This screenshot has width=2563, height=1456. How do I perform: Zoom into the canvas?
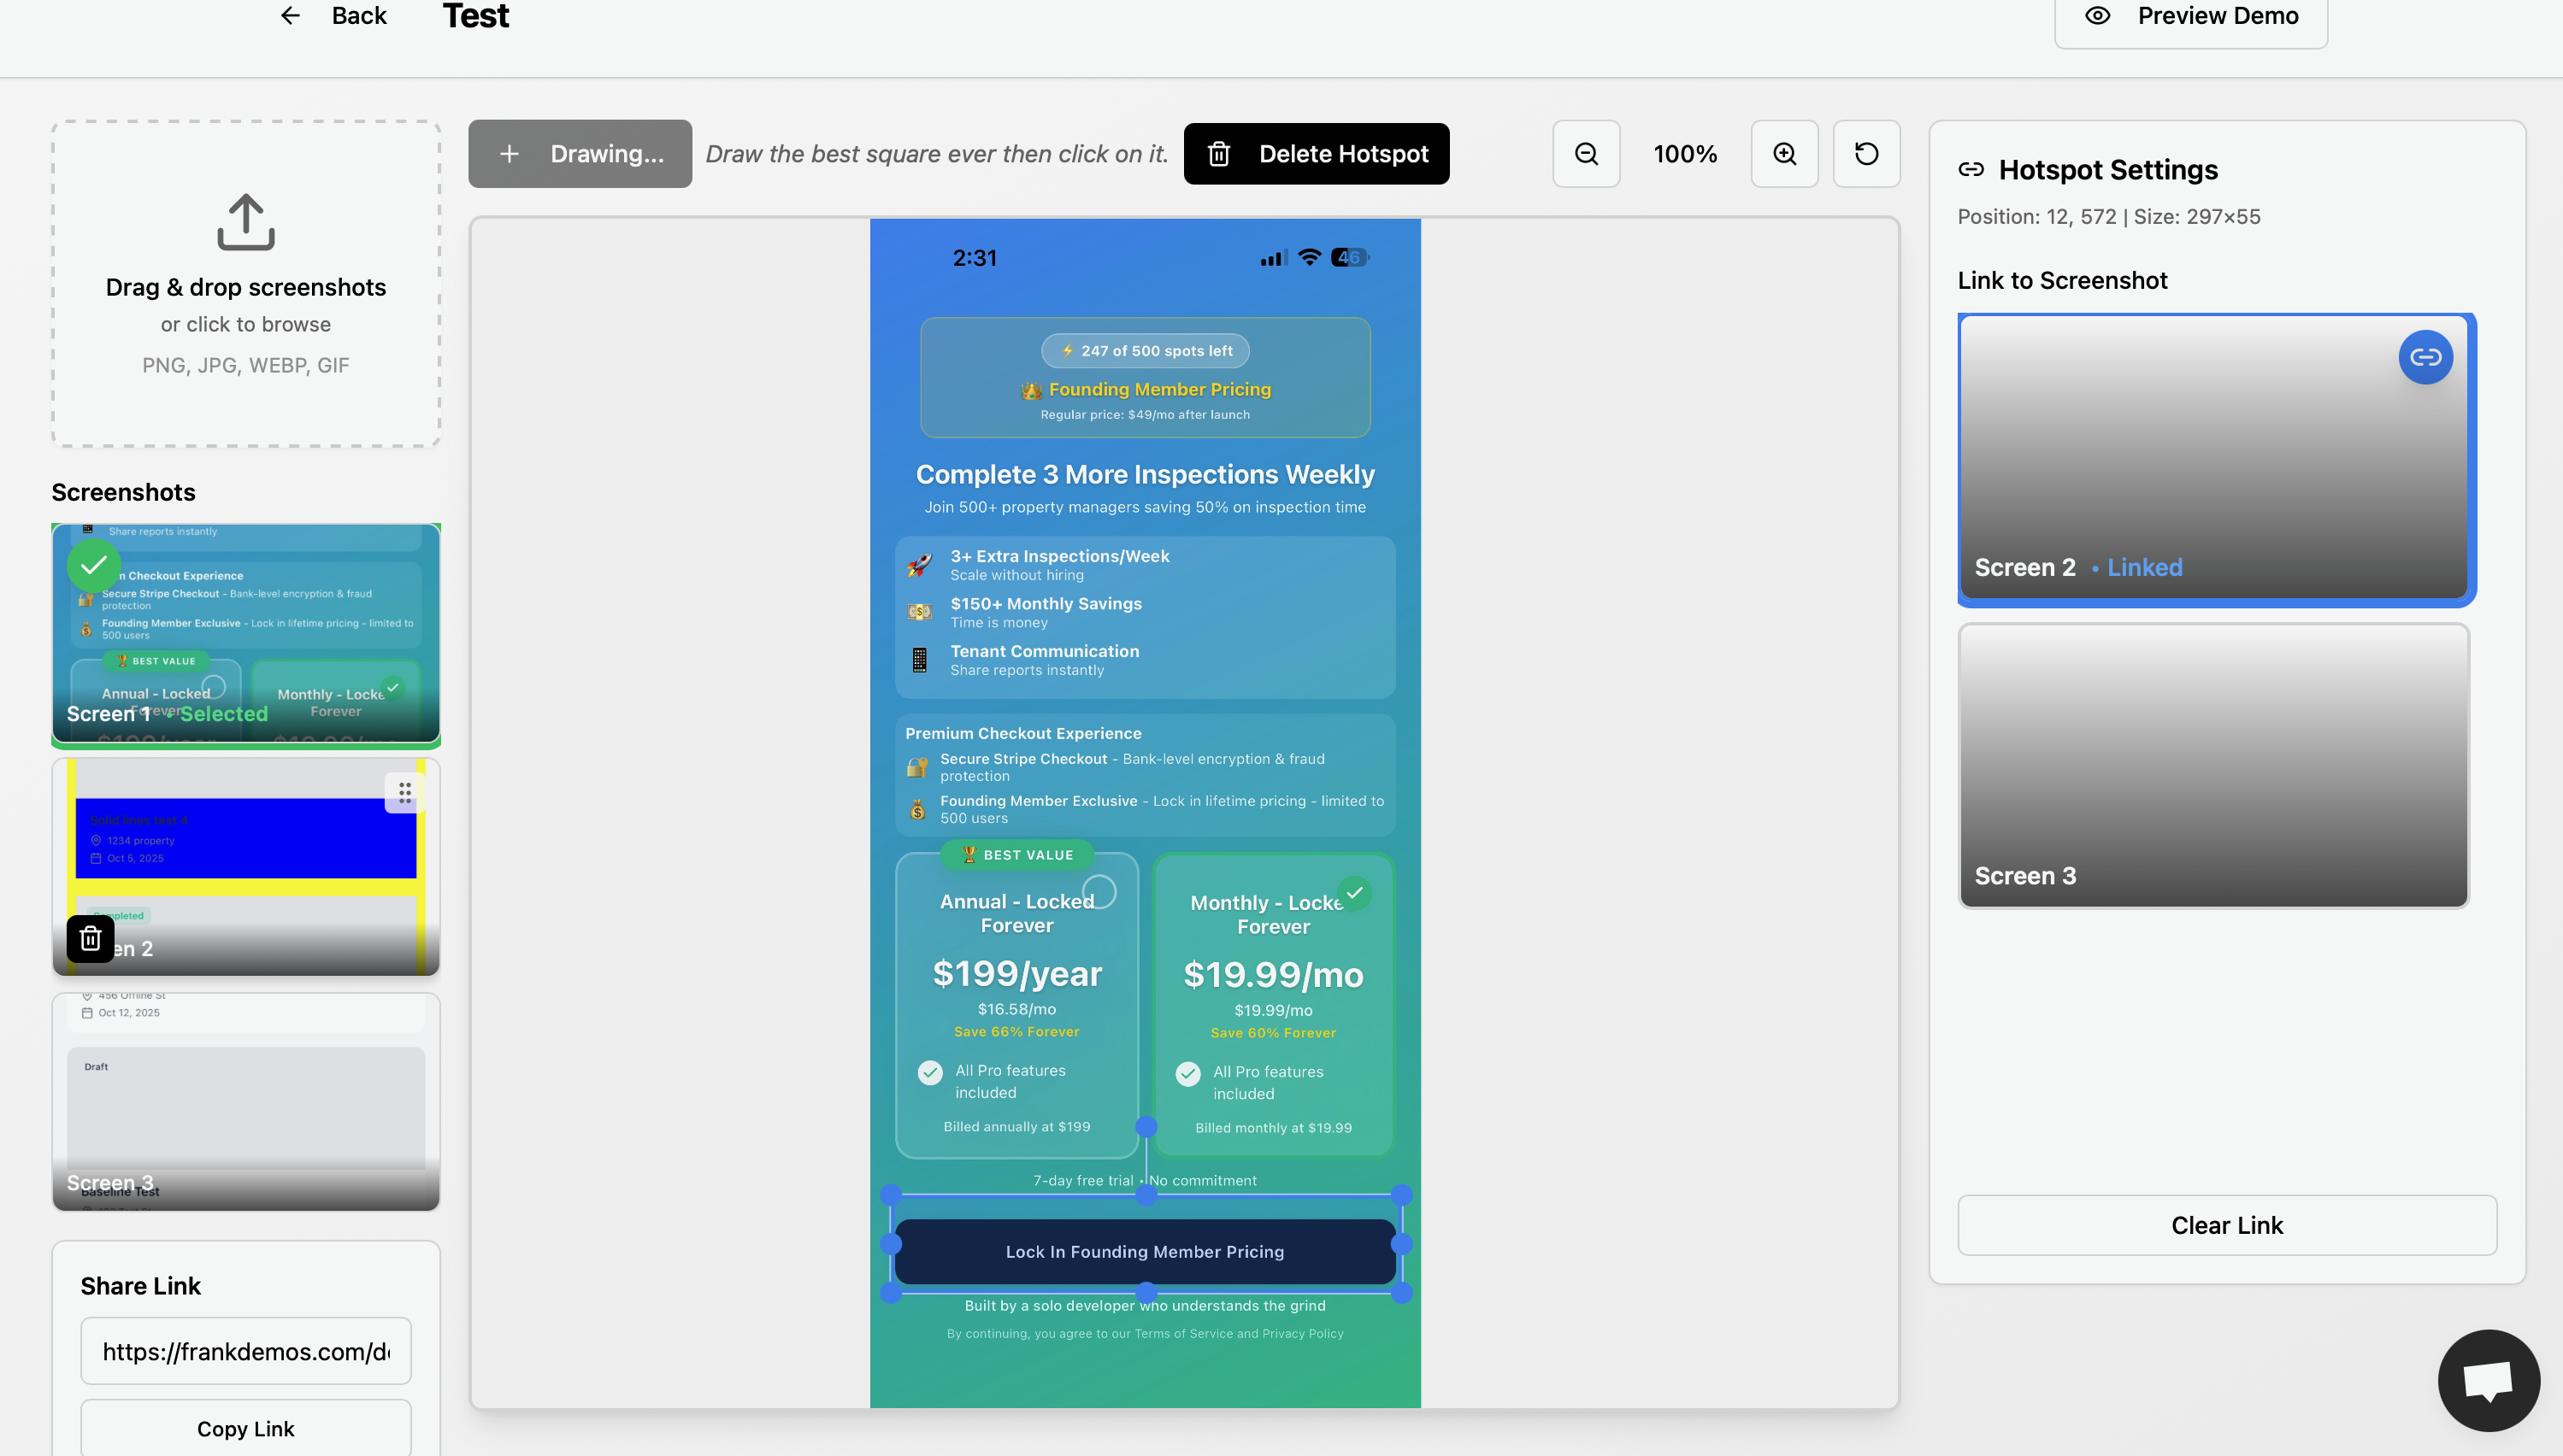coord(1785,153)
